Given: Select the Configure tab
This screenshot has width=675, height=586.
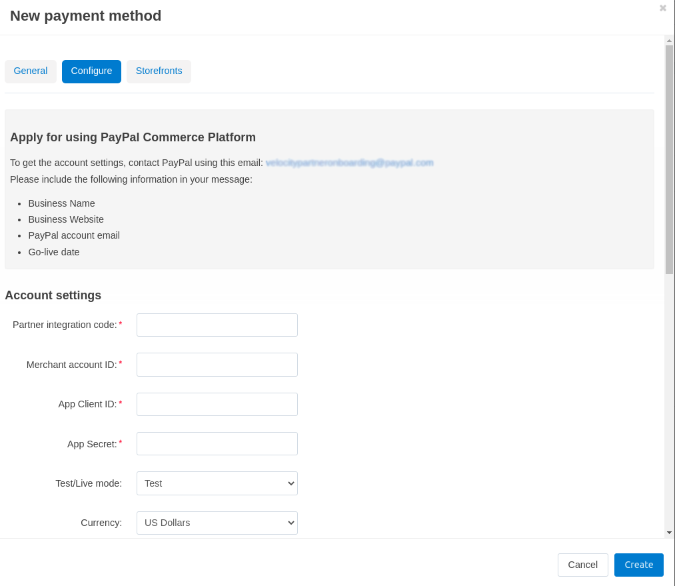Looking at the screenshot, I should coord(91,71).
